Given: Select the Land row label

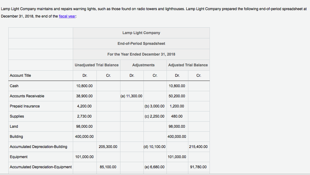Looking at the screenshot, I should [x=14, y=126].
